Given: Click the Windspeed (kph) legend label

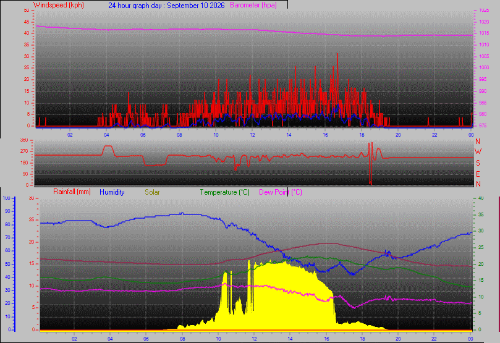Looking at the screenshot, I should pyautogui.click(x=58, y=5).
